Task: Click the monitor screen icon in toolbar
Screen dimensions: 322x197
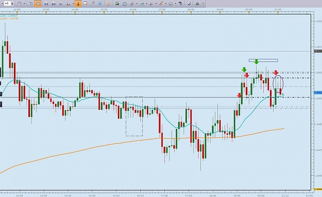Action: 86,4
